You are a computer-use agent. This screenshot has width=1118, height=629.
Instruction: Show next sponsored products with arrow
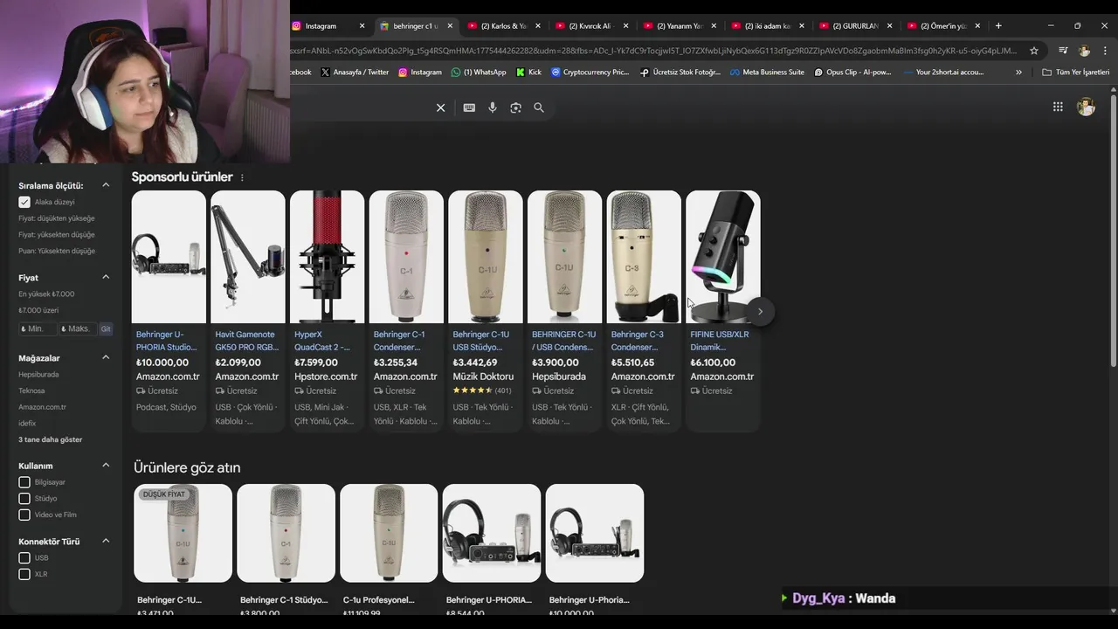point(760,311)
